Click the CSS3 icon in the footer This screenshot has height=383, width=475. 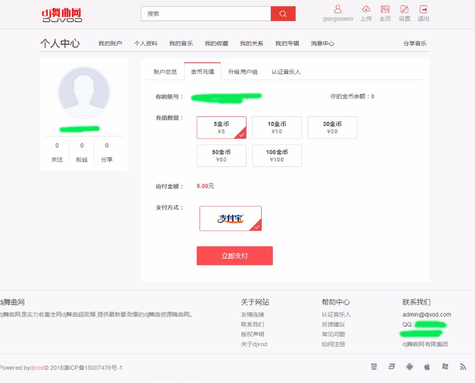pos(392,366)
